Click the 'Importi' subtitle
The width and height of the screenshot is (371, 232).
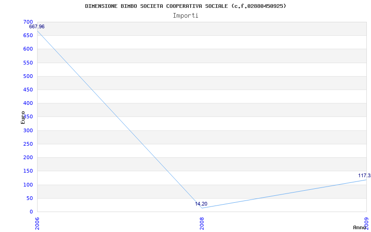(x=185, y=16)
